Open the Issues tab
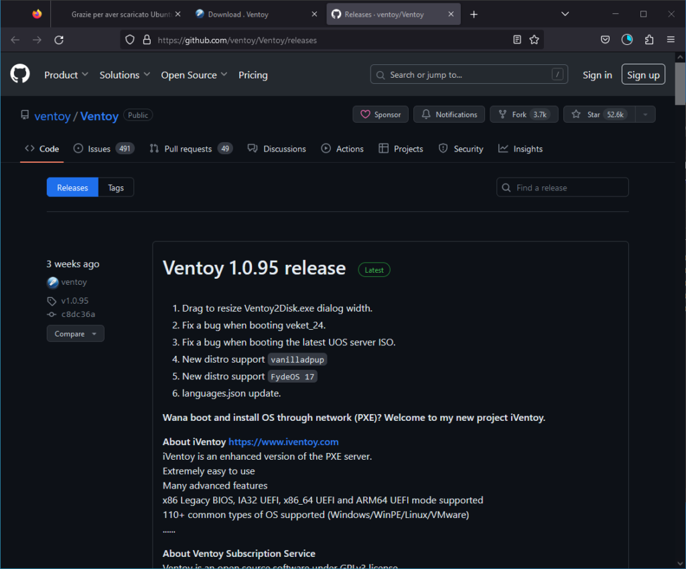The width and height of the screenshot is (686, 569). (x=104, y=149)
